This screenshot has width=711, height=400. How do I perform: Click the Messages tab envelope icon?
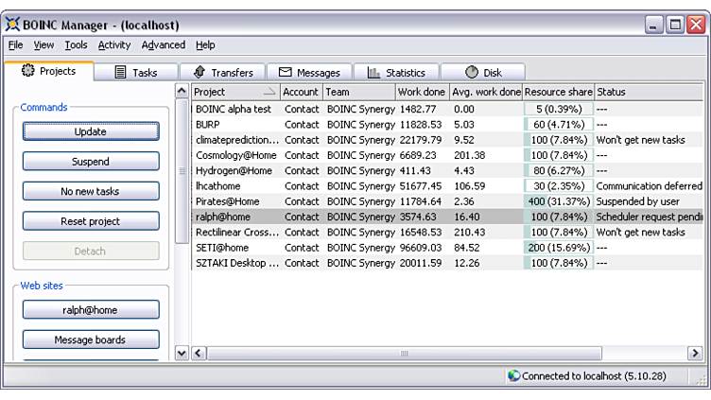tap(285, 73)
